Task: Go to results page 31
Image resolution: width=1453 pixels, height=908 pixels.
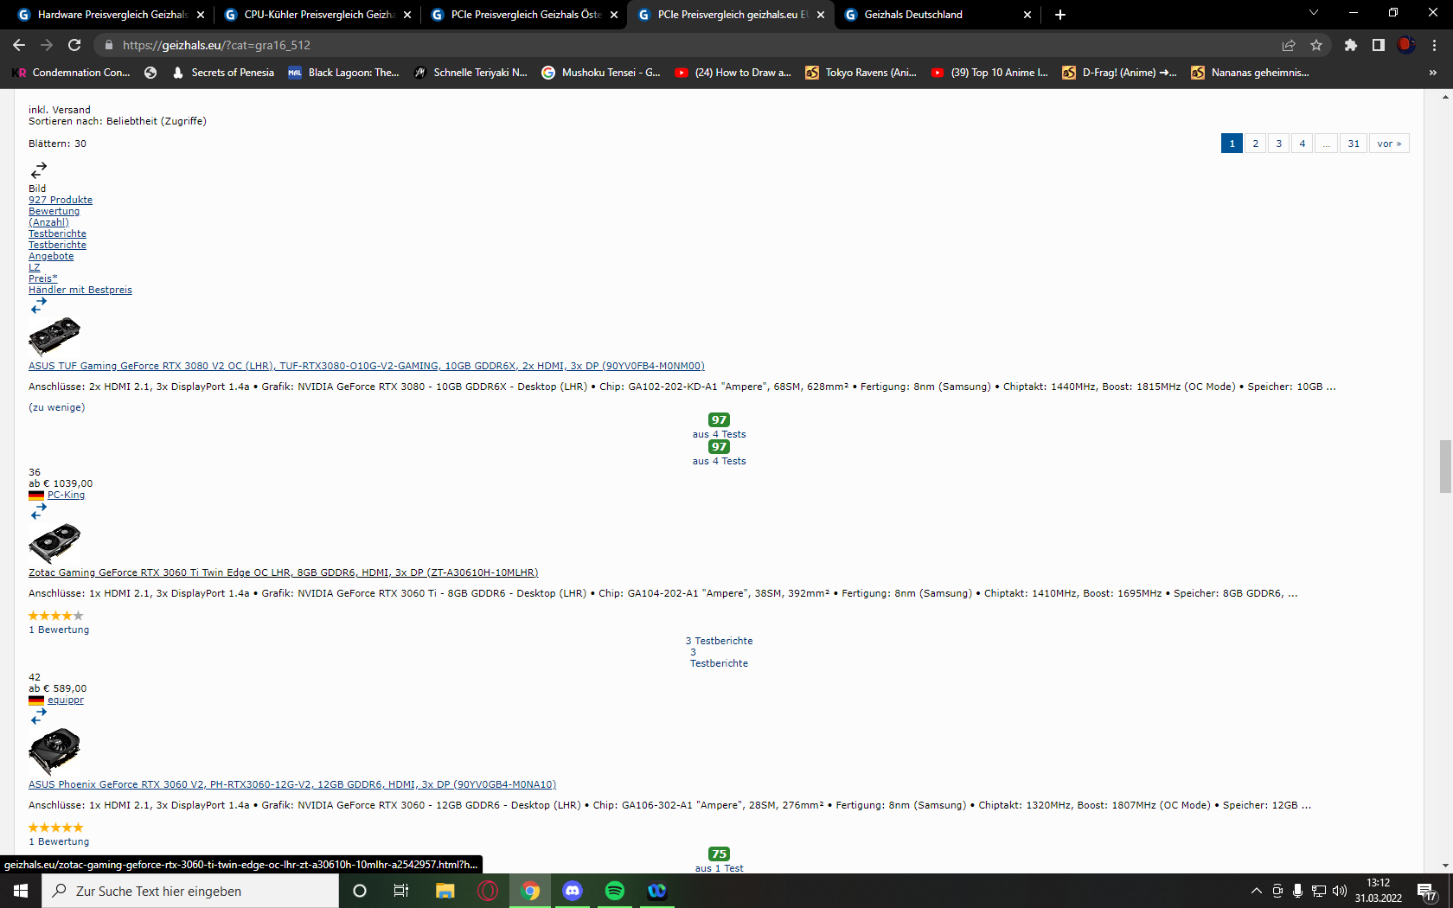Action: click(x=1354, y=144)
